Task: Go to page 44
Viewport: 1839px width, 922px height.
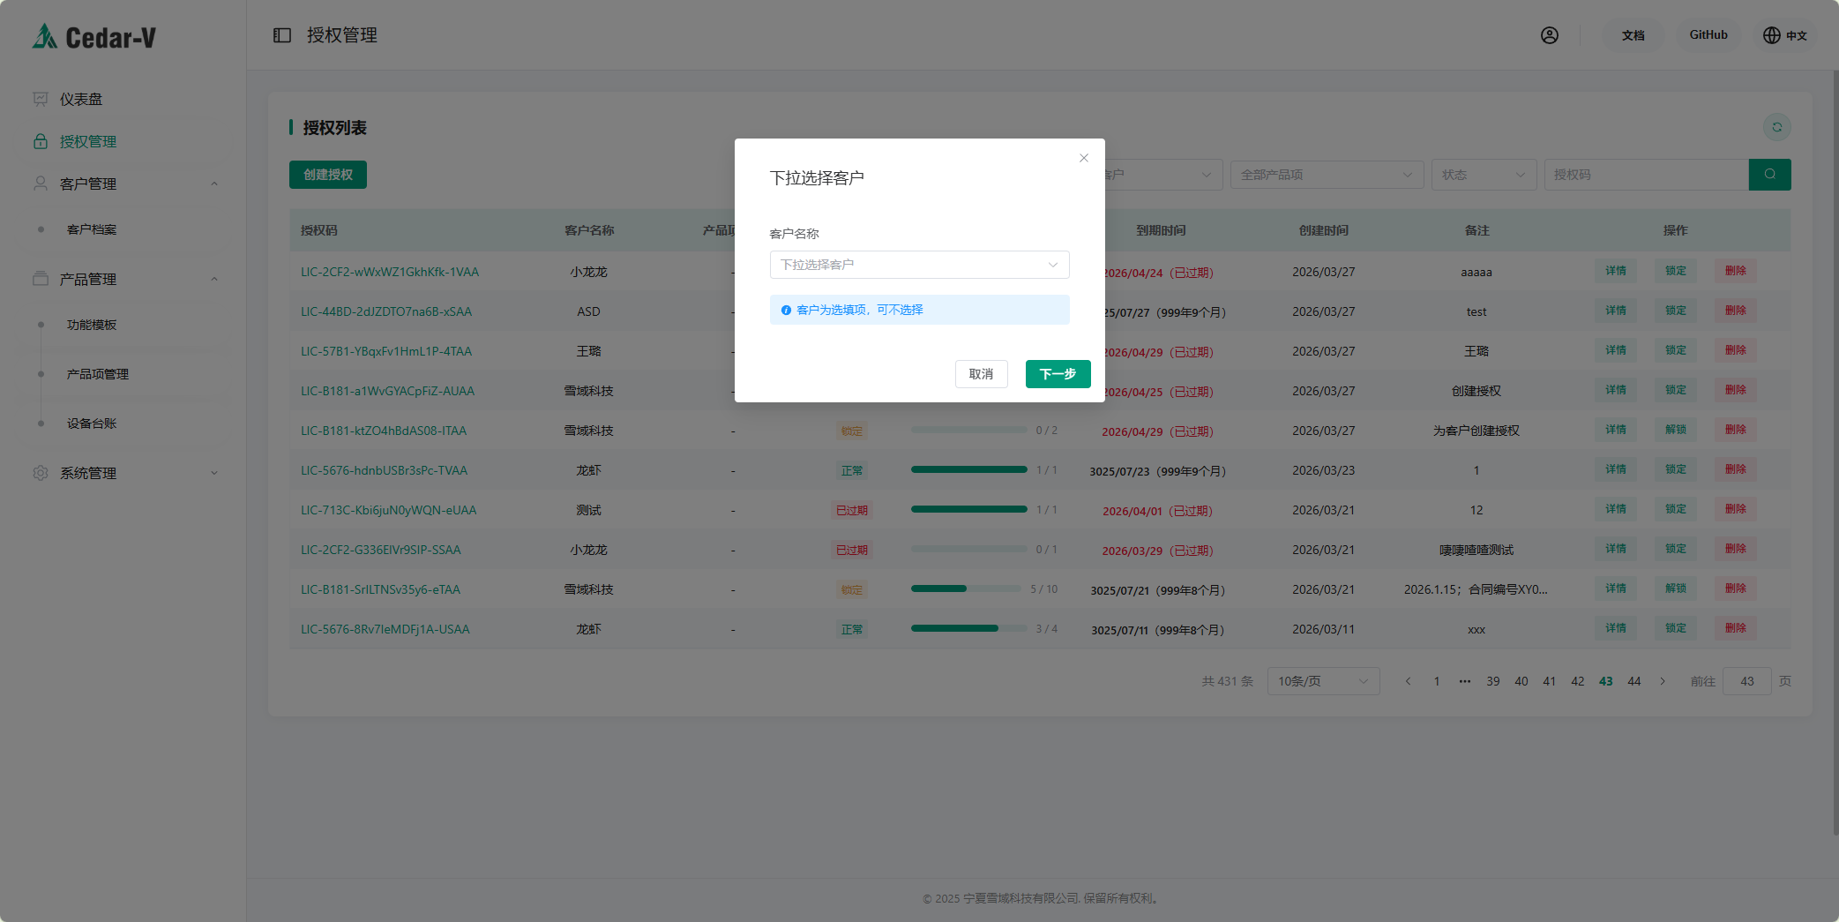Action: 1634,681
